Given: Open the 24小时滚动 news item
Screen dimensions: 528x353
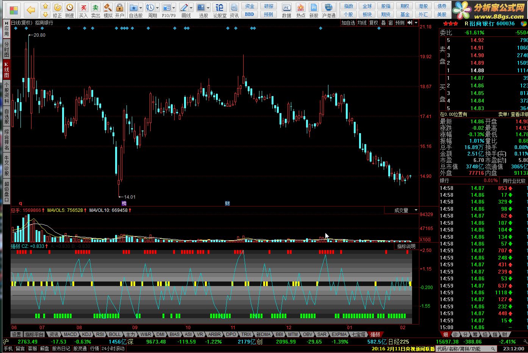Looking at the screenshot, I should 113,349.
